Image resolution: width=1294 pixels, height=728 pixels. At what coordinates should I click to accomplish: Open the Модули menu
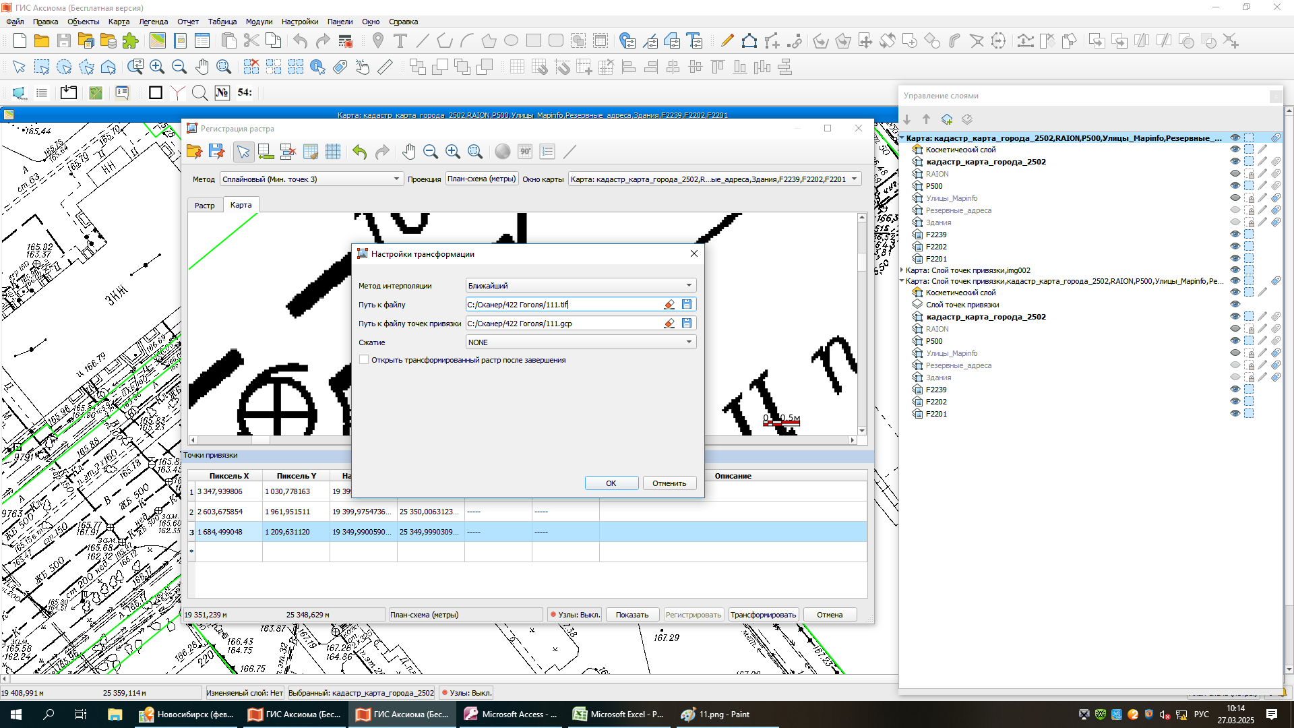[259, 22]
